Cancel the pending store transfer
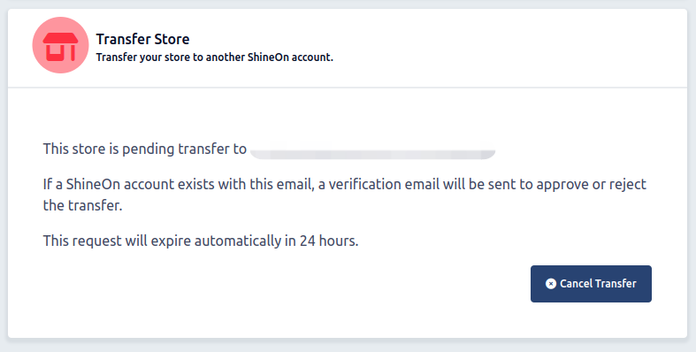This screenshot has height=352, width=696. pos(591,284)
